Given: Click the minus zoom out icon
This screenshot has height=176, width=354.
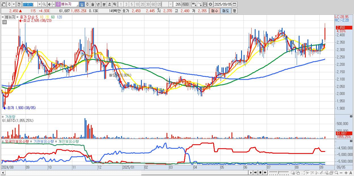Looking at the screenshot, I should click(x=341, y=173).
